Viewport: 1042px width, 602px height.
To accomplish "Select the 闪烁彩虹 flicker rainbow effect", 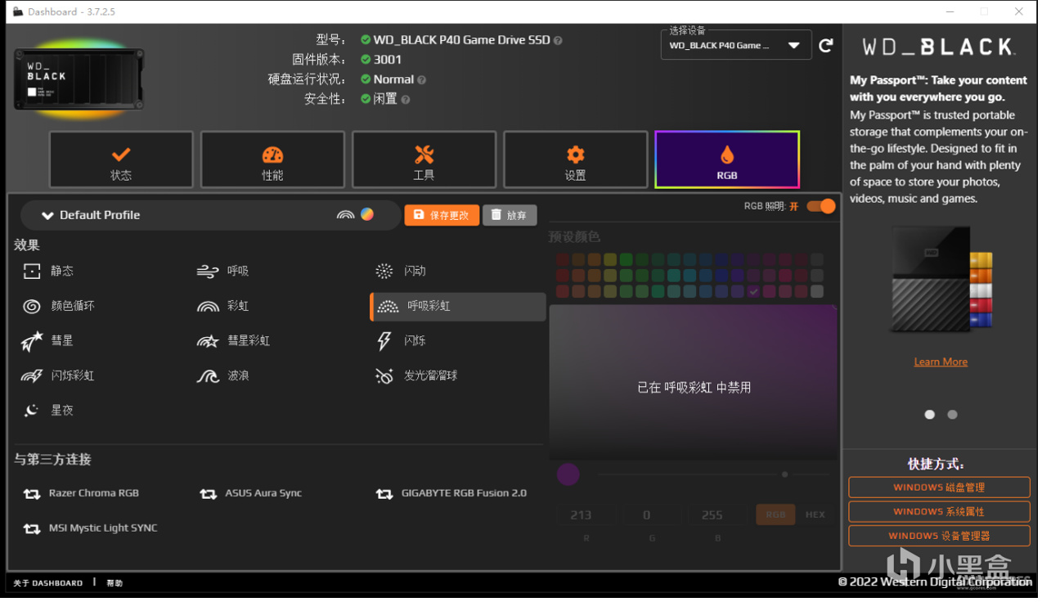I will [x=57, y=376].
